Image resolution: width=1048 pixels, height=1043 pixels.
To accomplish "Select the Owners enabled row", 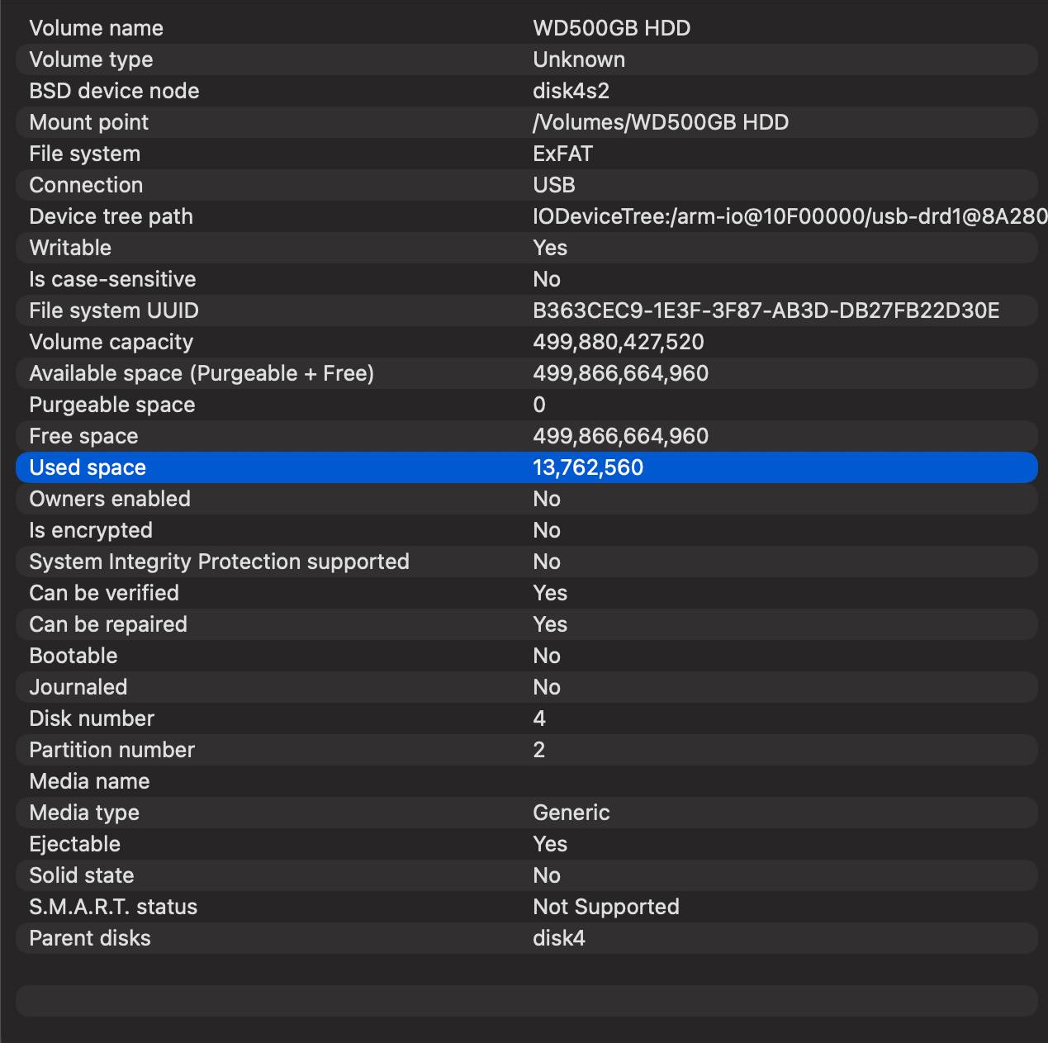I will 527,499.
